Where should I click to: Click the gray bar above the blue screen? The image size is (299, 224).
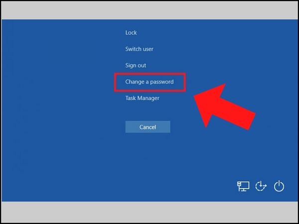click(149, 10)
